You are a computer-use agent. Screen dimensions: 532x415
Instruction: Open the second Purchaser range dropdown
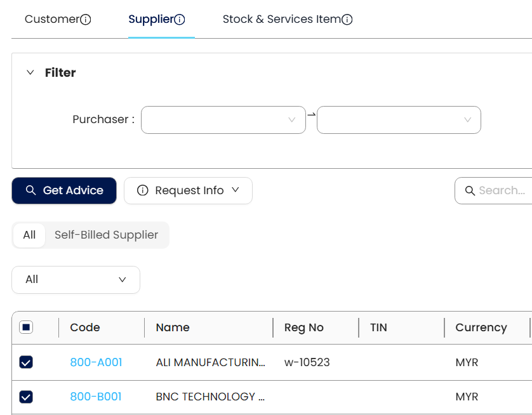point(399,120)
